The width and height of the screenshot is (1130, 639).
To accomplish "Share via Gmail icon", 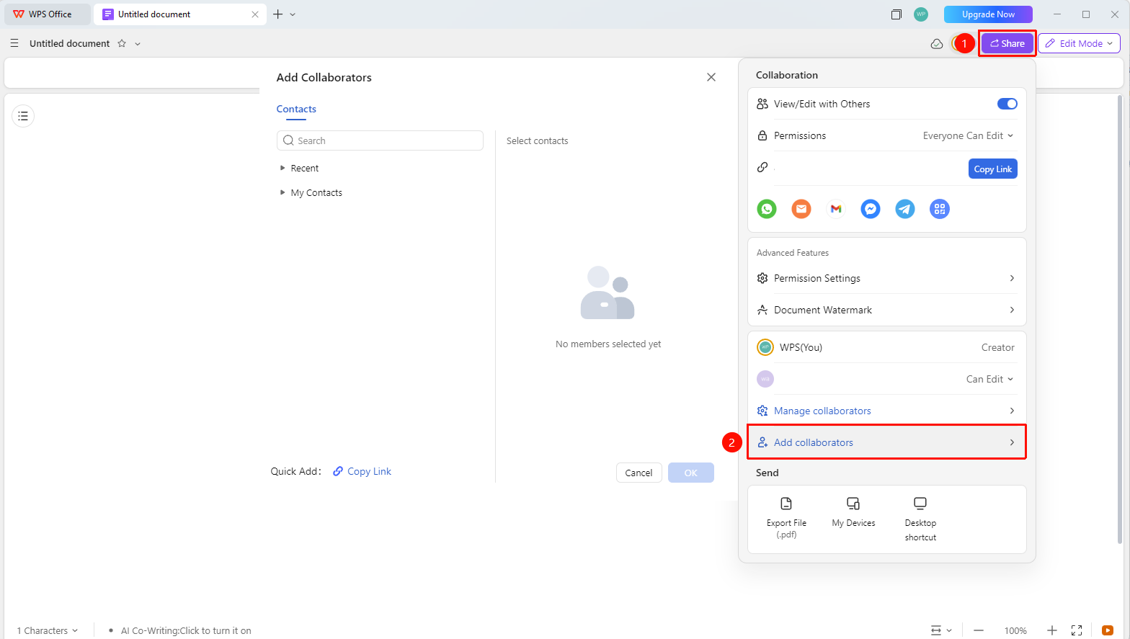I will (836, 209).
